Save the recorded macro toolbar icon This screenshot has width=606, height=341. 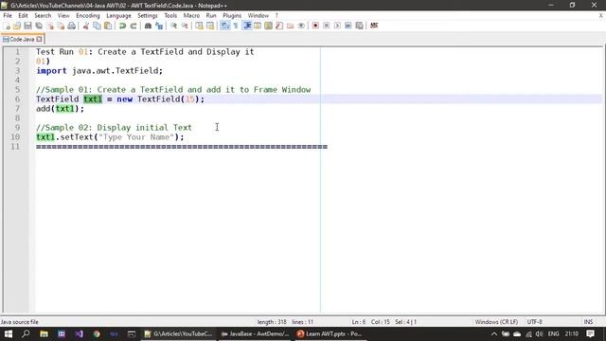(x=359, y=26)
